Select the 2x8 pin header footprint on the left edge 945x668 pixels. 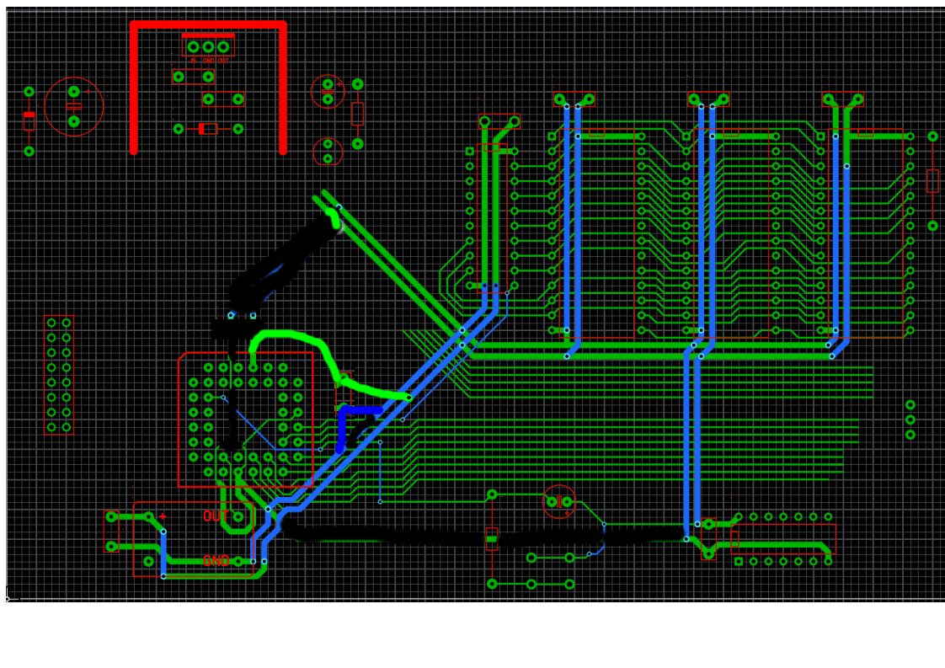coord(59,375)
